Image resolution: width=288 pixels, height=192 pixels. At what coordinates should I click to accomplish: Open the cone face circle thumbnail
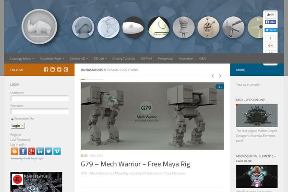click(158, 27)
